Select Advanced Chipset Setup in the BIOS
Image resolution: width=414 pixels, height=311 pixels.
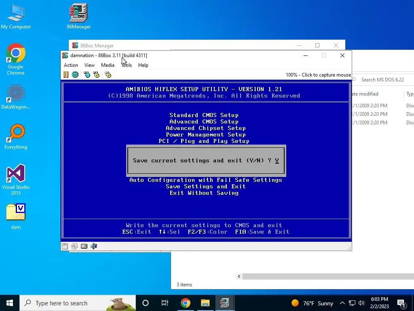(206, 128)
